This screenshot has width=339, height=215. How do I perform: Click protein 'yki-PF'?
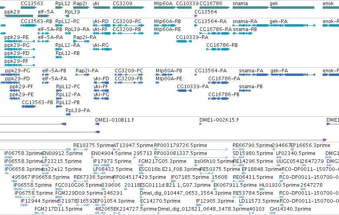[x=101, y=87]
